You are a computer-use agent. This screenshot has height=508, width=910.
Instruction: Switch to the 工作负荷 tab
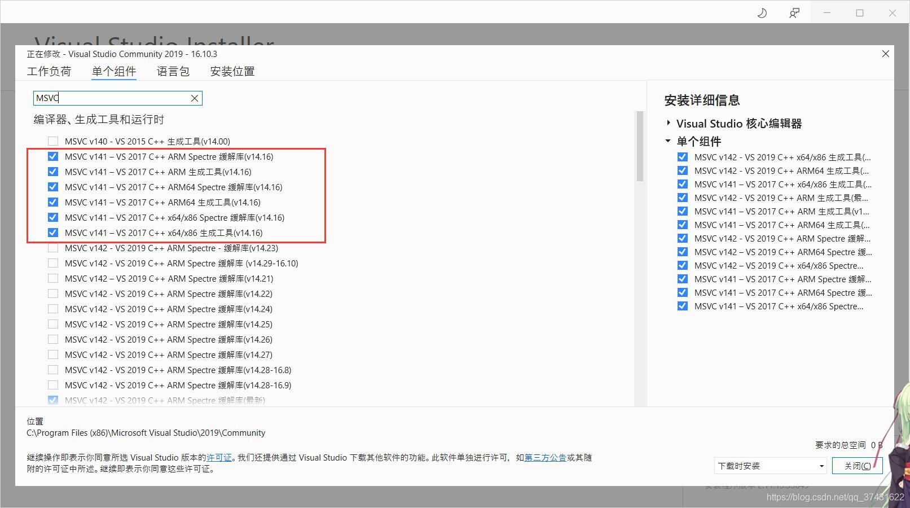[x=49, y=71]
